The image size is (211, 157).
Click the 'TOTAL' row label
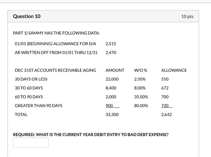21,114
